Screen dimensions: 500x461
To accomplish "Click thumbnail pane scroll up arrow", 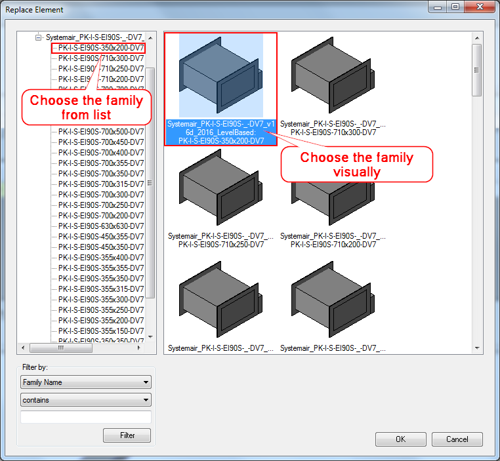I will [477, 38].
